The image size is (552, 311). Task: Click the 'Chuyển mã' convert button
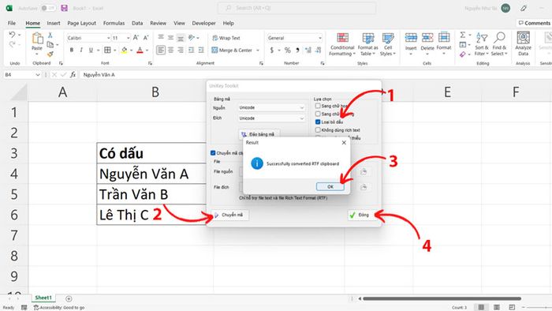point(230,215)
